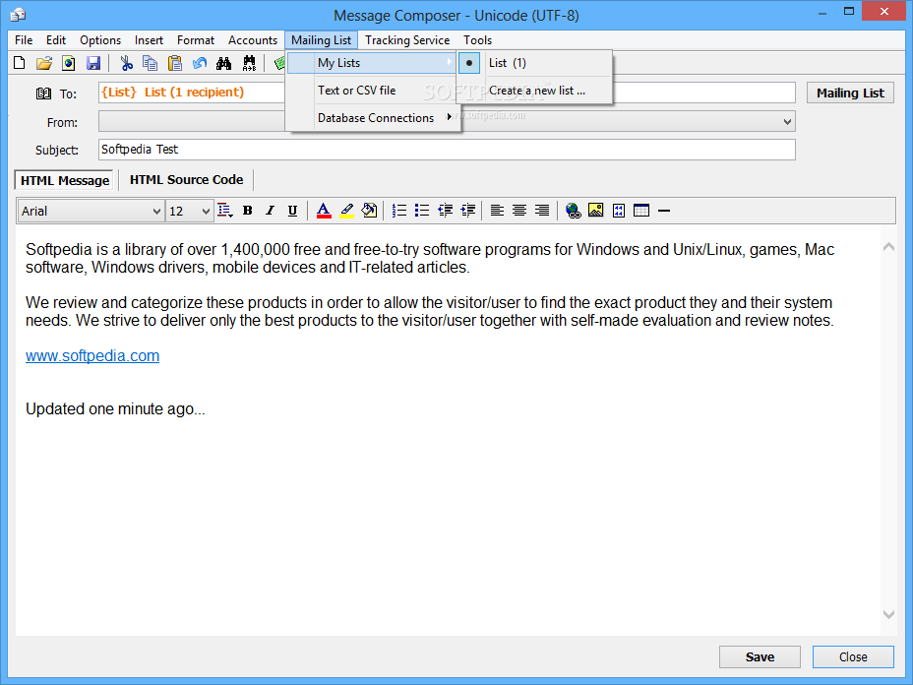Paste from clipboard icon

point(175,63)
